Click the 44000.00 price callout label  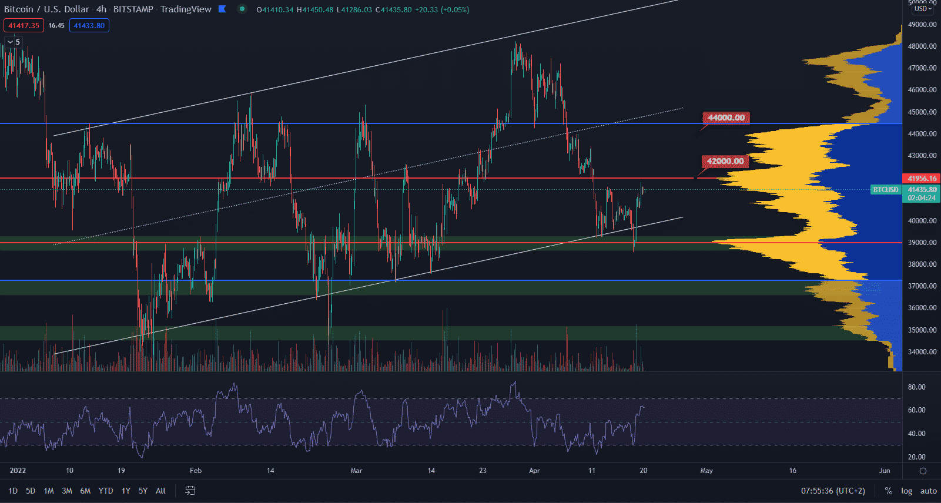(x=726, y=118)
